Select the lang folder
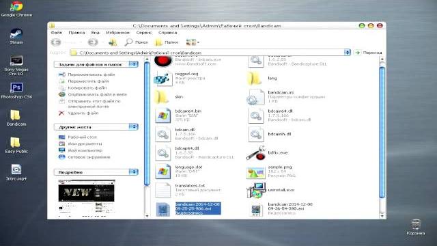The image size is (437, 246). (x=262, y=78)
